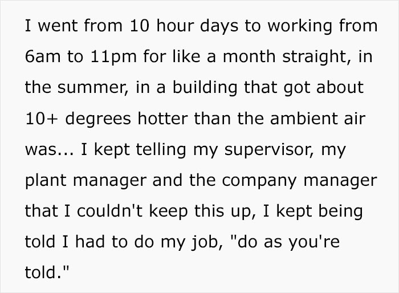Click the word "supervisor" in the text
Viewport: 399px width, 293px height.
click(267, 150)
